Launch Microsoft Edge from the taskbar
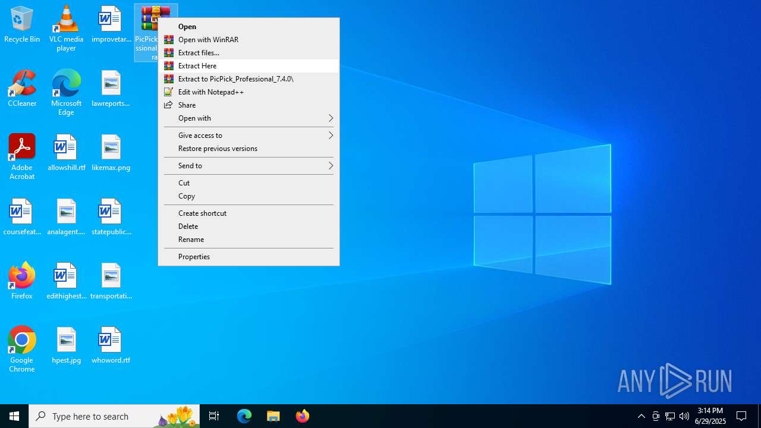Screen dimensions: 761x428 click(244, 416)
